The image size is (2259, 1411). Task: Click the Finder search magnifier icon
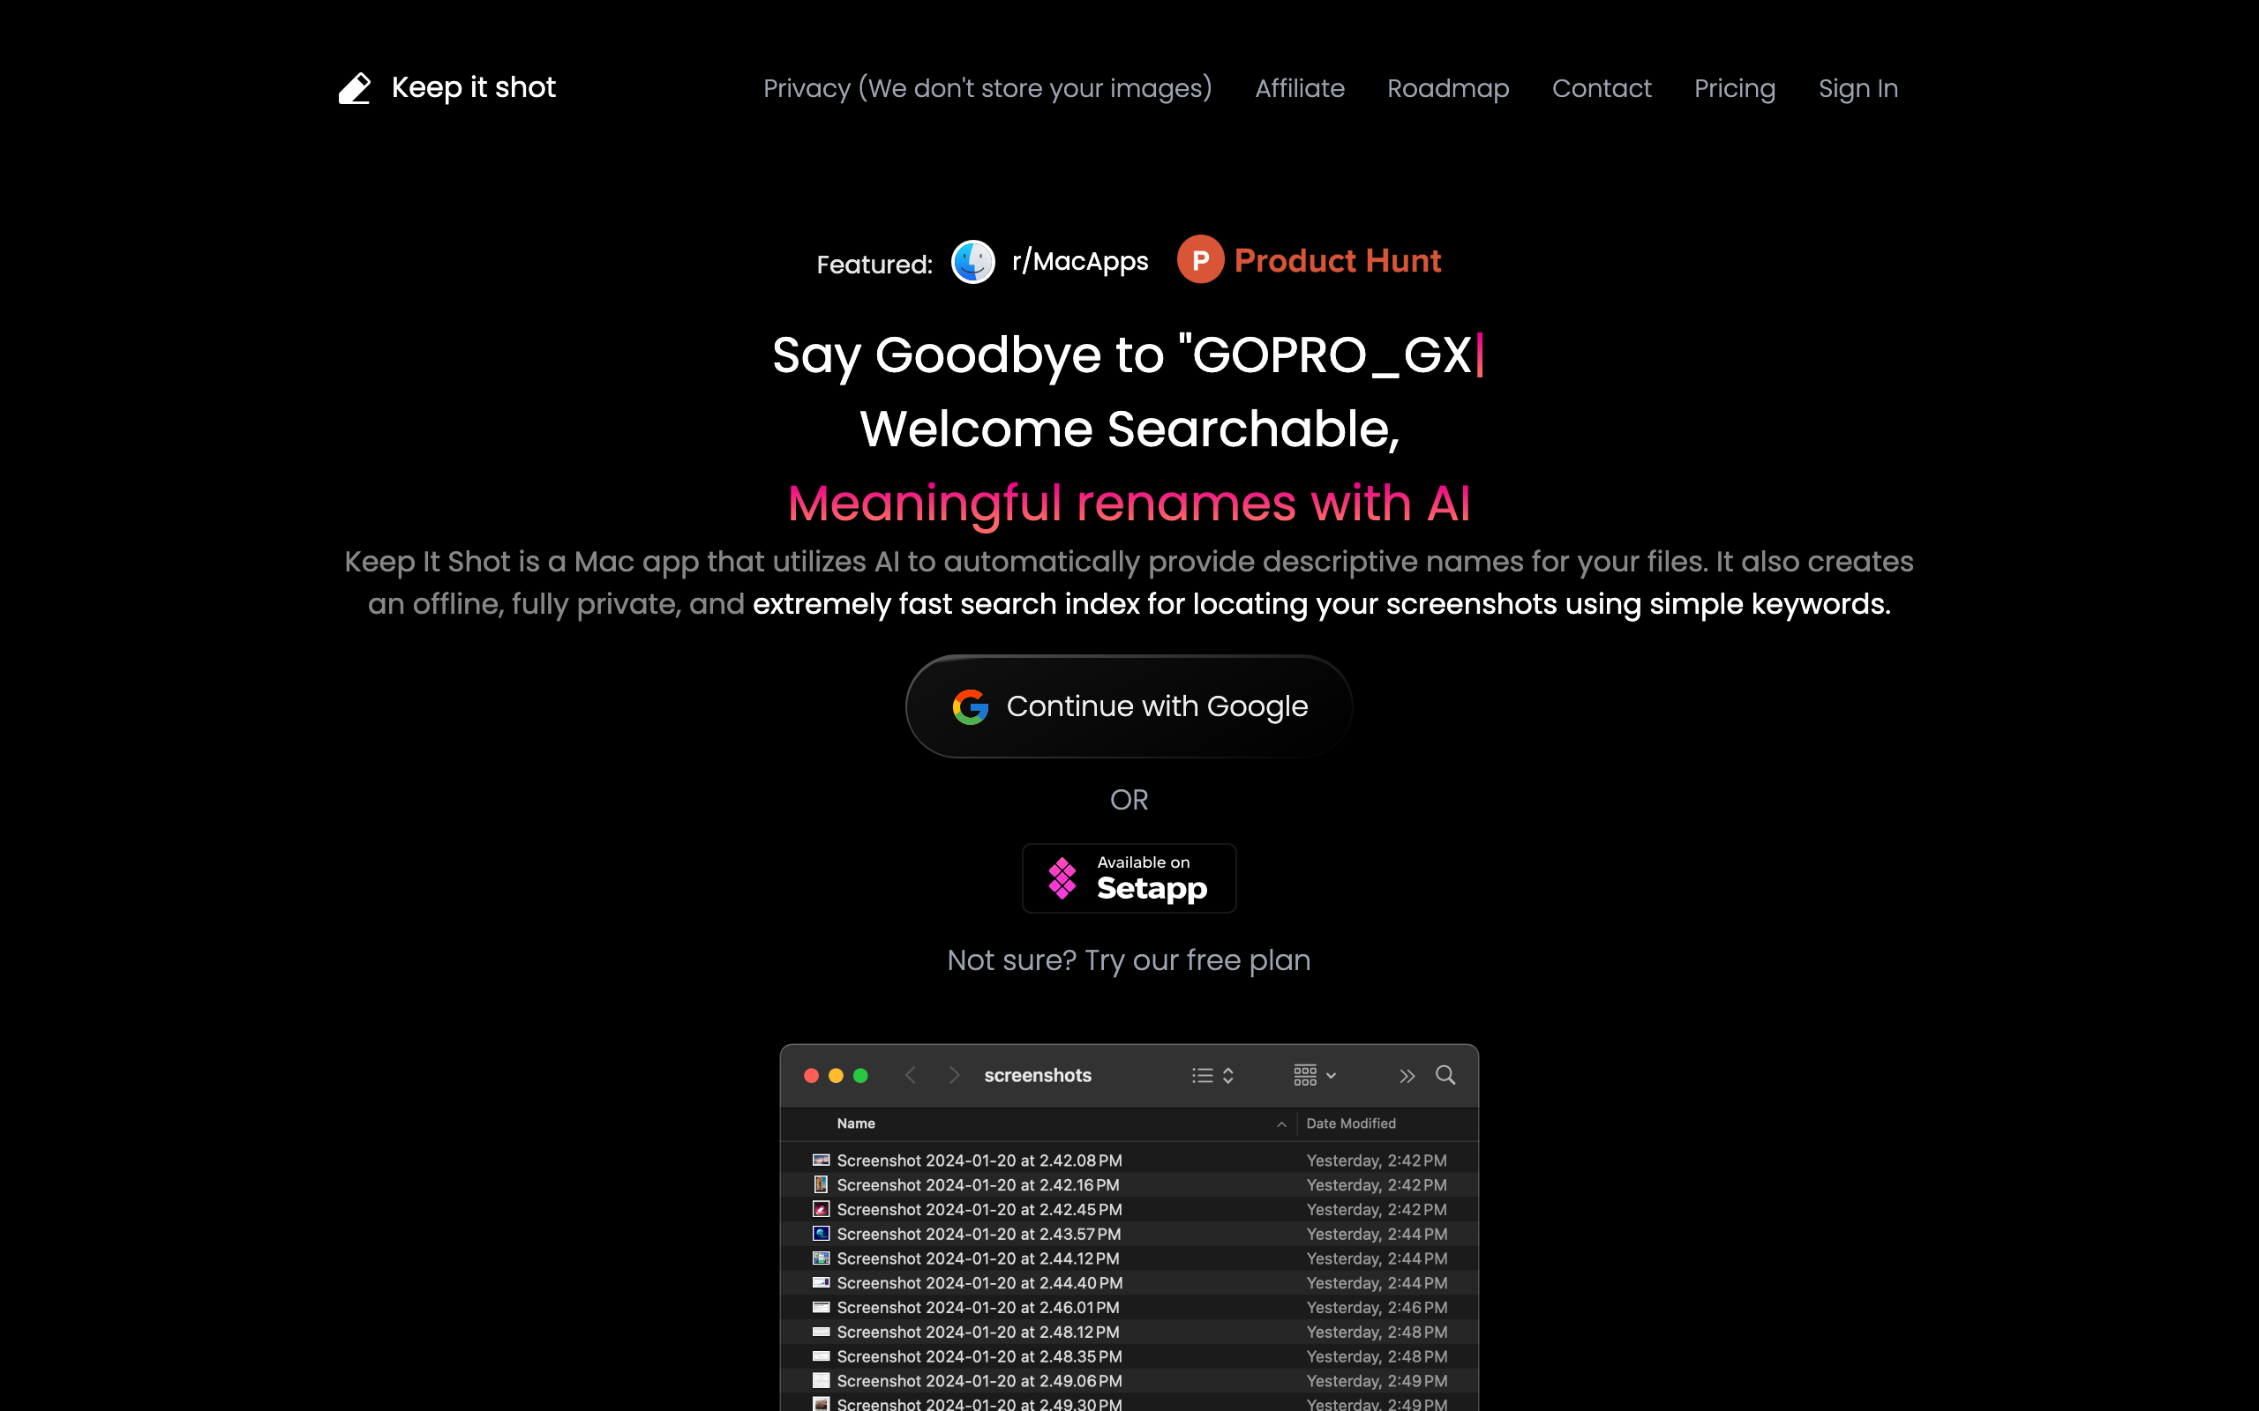tap(1445, 1075)
